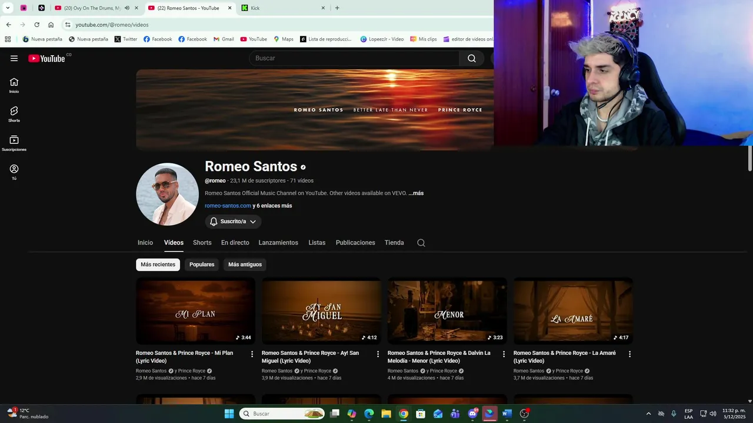The image size is (753, 423).
Task: Open the Lista de reproducción bookmark
Action: (x=326, y=39)
